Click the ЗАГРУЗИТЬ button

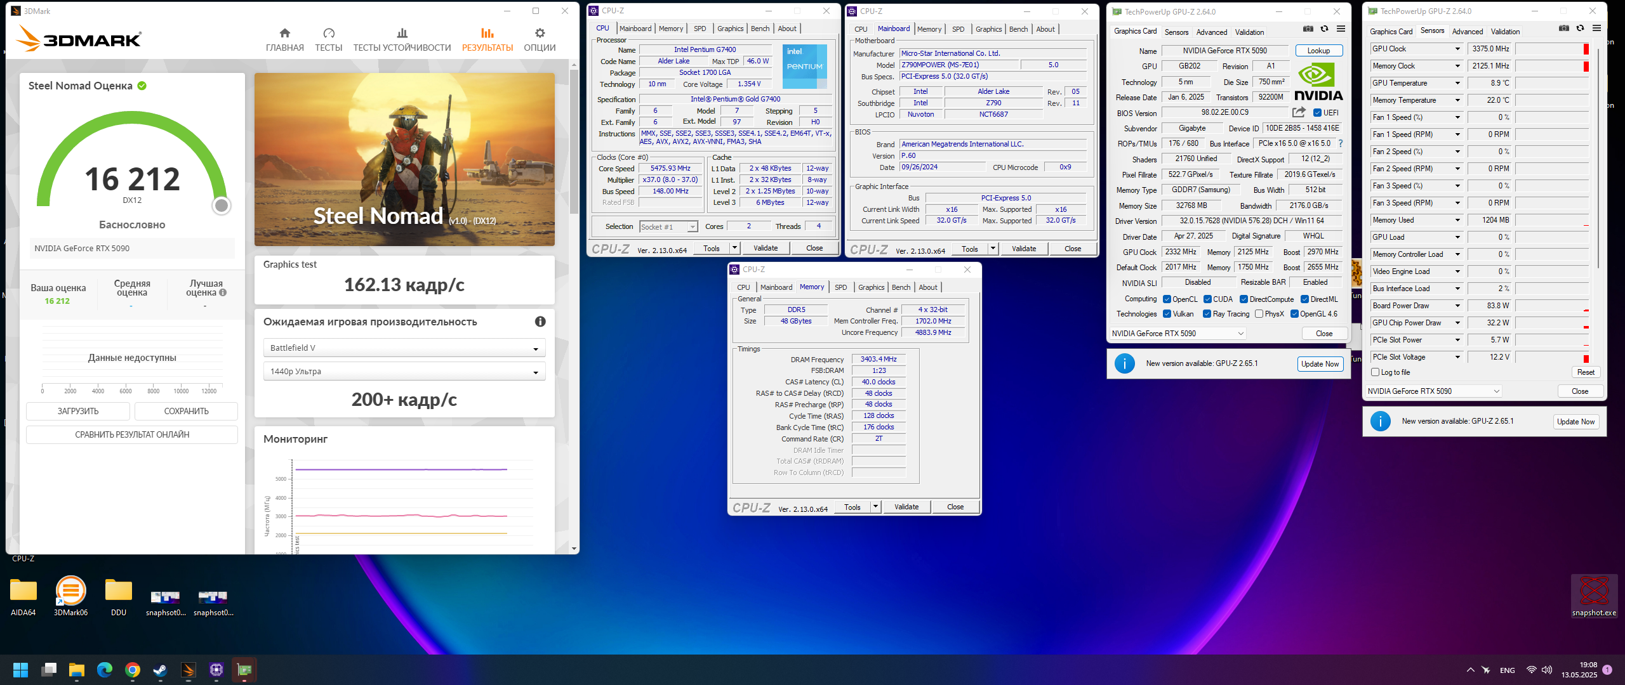point(78,411)
